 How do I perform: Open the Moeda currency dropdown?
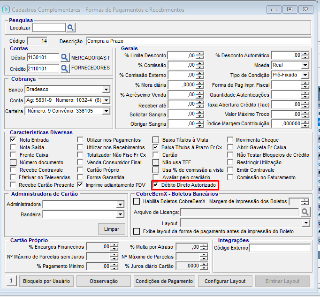click(x=305, y=65)
